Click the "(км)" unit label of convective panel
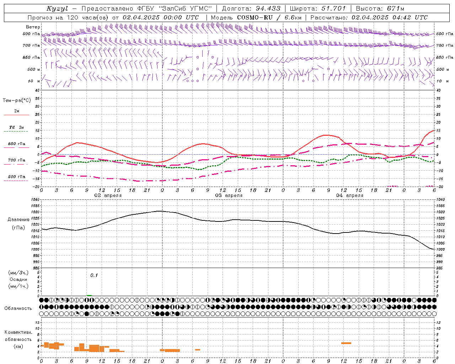455x364 pixels. (18, 346)
